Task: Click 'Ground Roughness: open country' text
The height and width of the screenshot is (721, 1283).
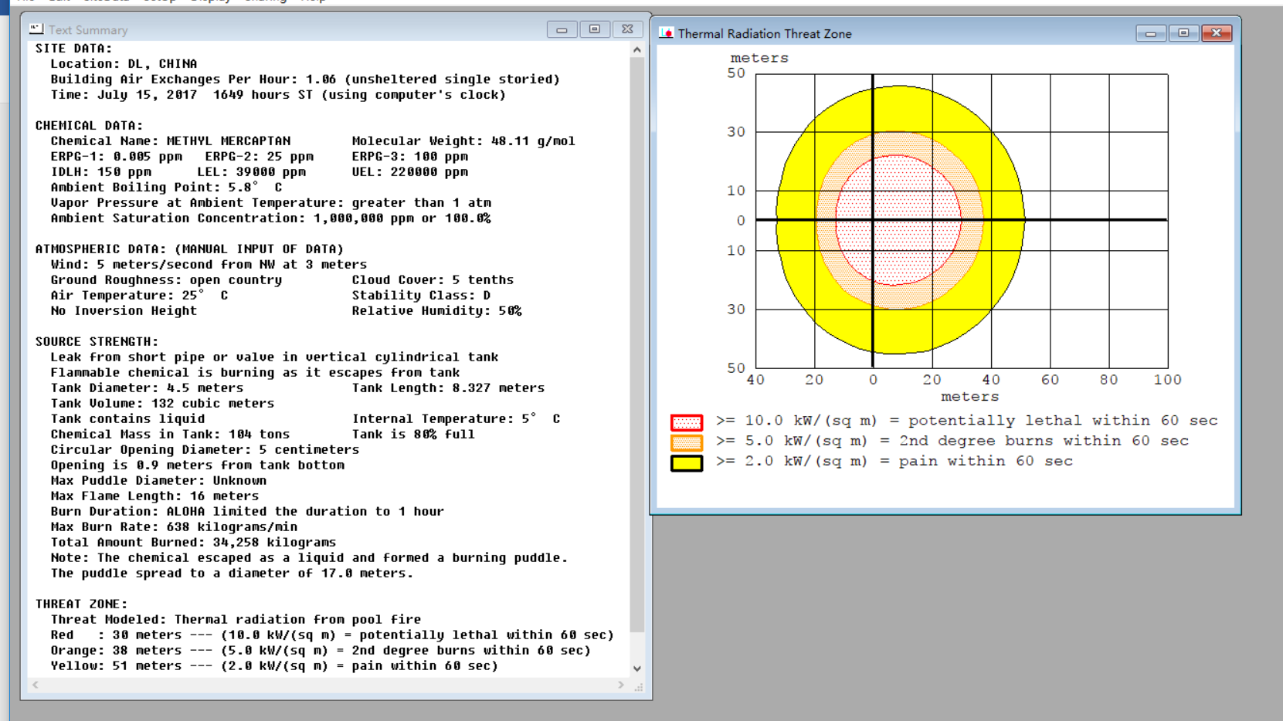Action: (x=166, y=280)
